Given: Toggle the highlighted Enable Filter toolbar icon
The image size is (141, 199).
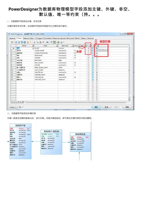Looking at the screenshot, I should (55, 42).
